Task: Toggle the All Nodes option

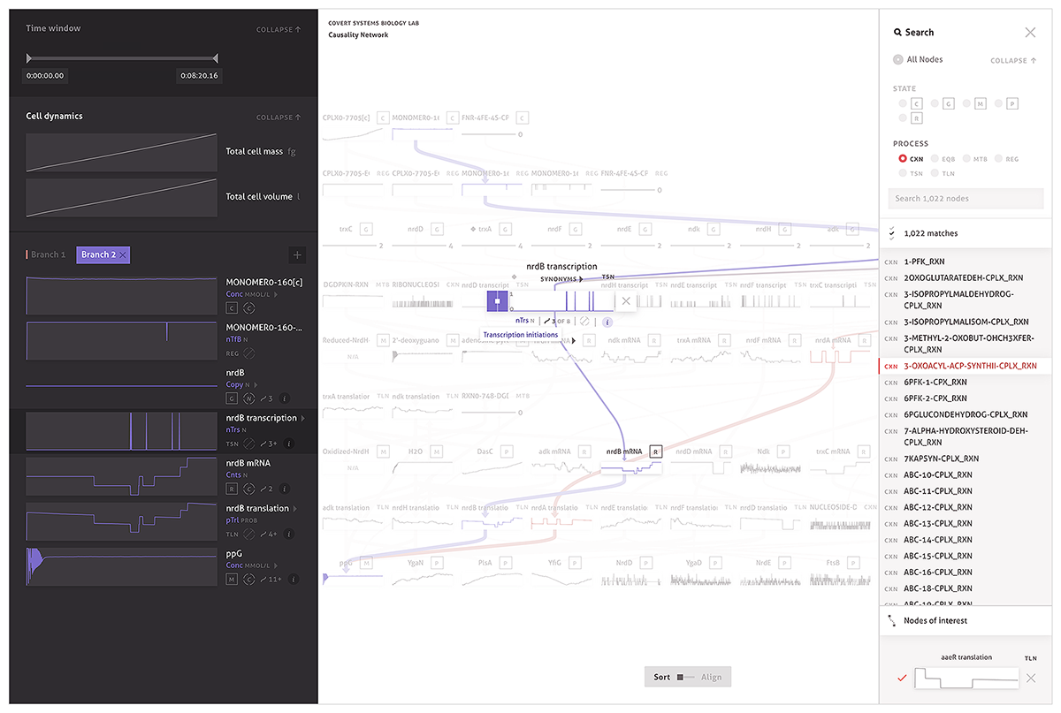Action: point(898,60)
